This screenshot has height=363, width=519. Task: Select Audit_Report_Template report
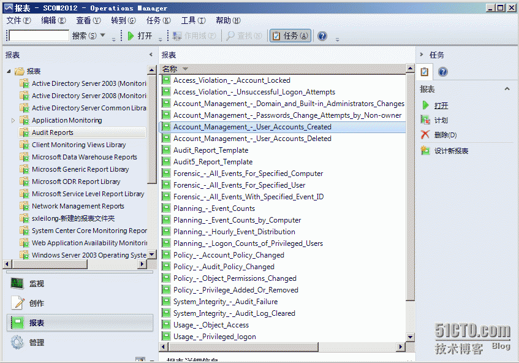point(211,150)
